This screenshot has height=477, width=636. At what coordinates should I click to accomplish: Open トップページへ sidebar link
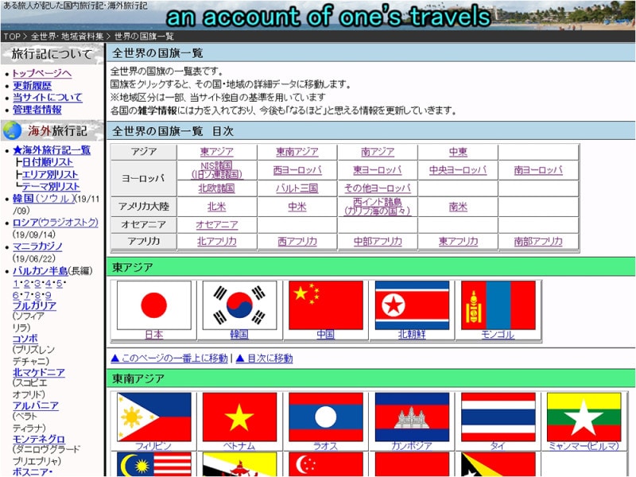click(x=41, y=74)
